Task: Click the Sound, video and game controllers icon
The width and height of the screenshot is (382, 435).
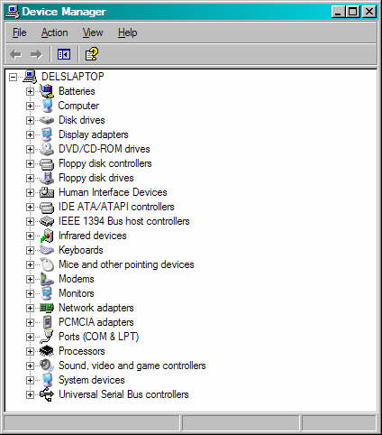Action: [x=47, y=366]
